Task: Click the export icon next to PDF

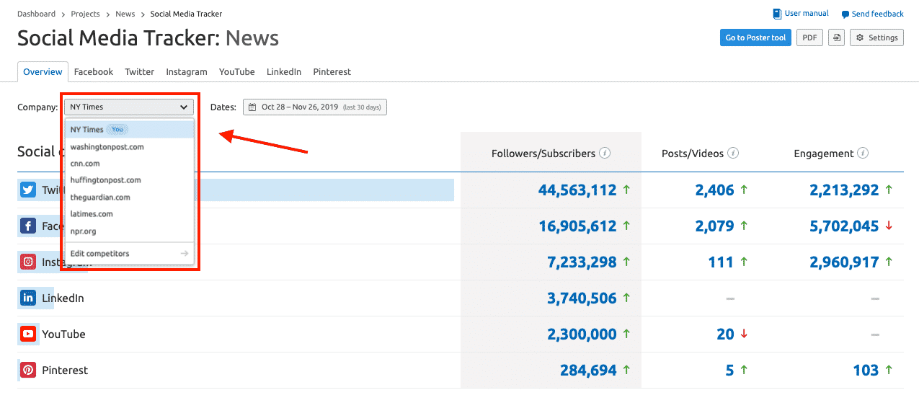Action: 836,37
